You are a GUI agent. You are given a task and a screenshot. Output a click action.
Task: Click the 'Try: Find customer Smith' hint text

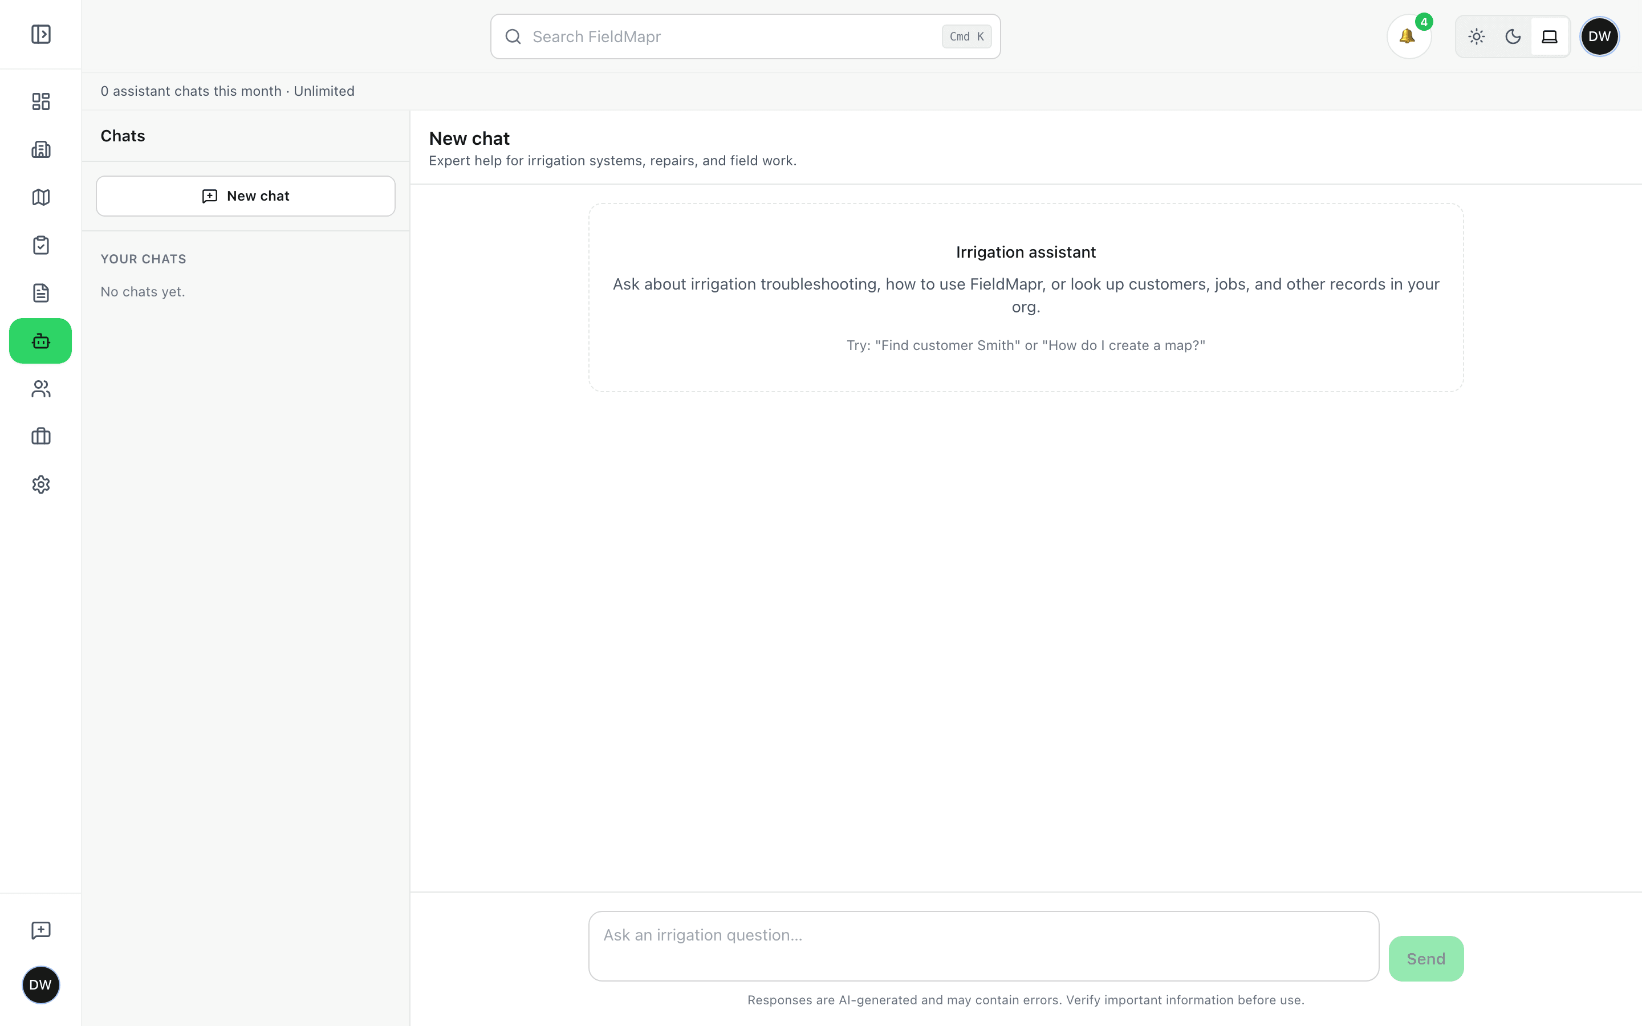pyautogui.click(x=1025, y=345)
